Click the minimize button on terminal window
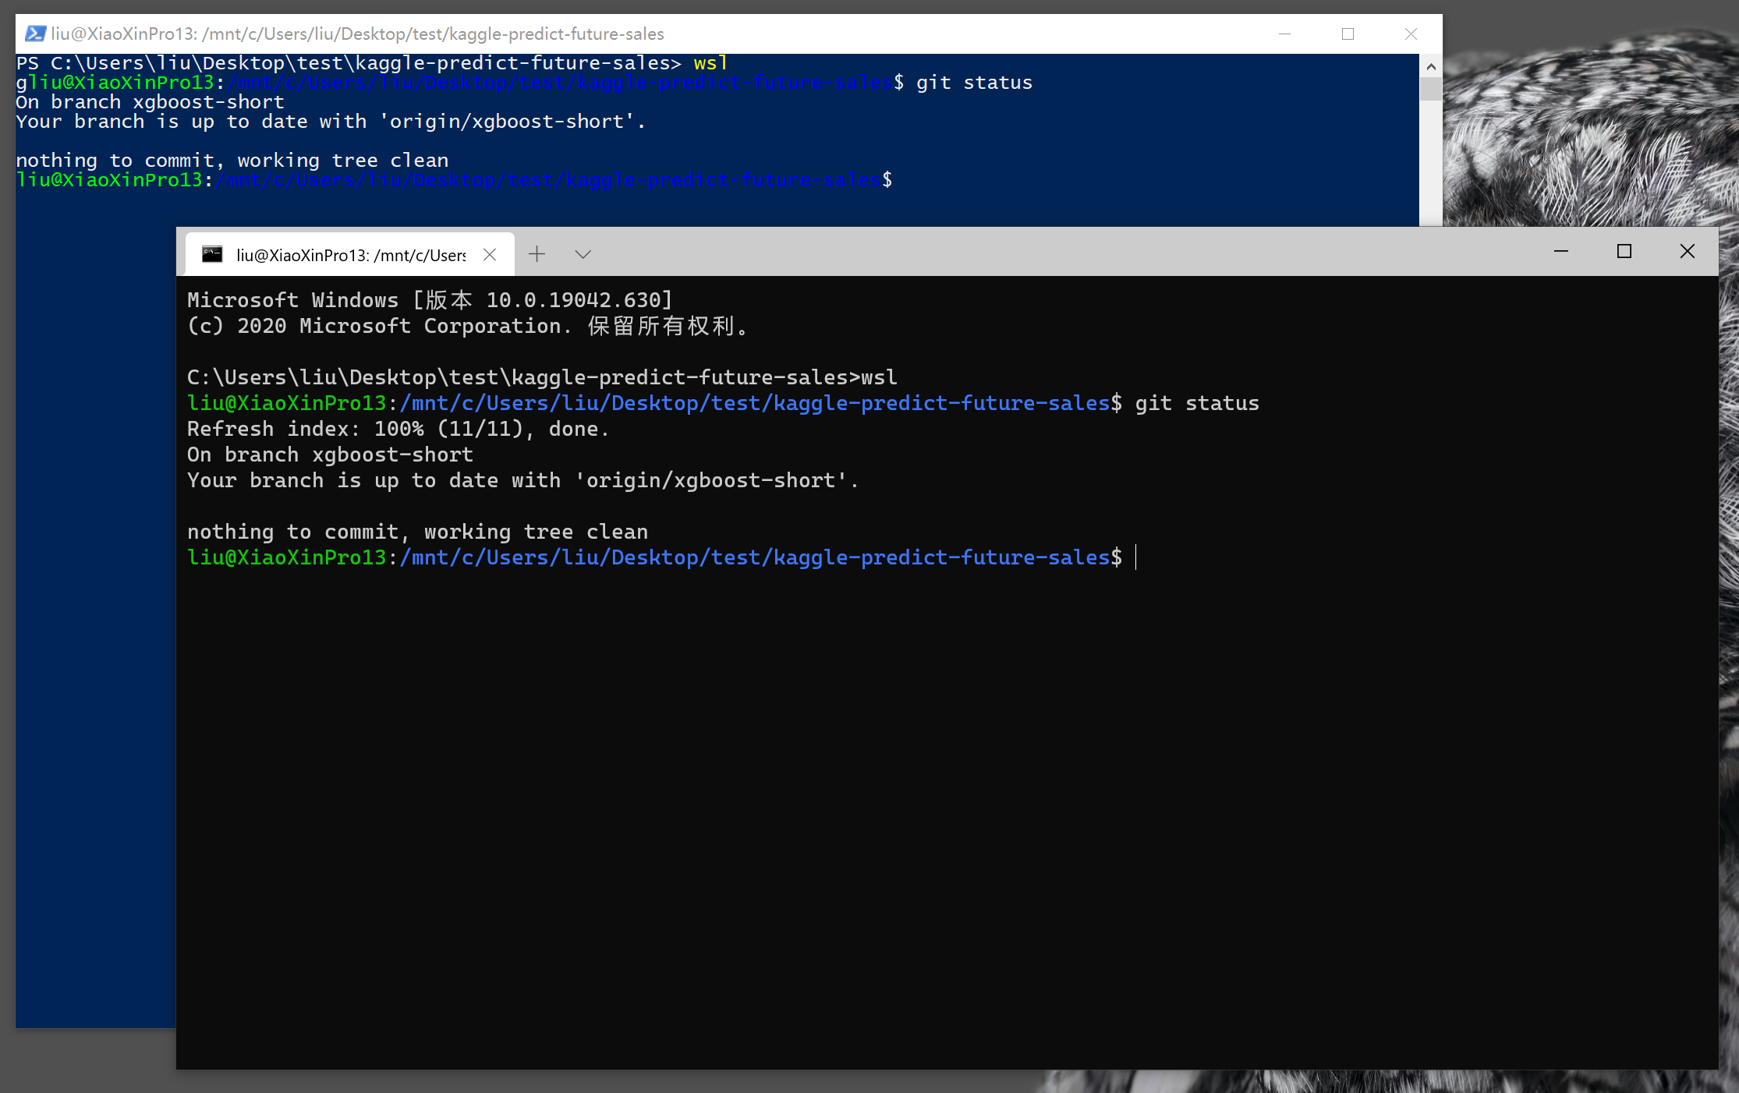The image size is (1739, 1093). 1561,252
